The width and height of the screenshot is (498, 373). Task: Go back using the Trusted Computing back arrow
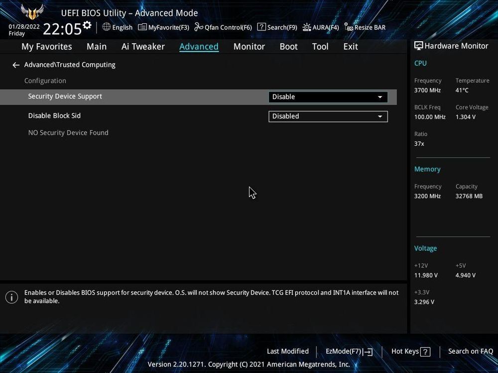[15, 65]
